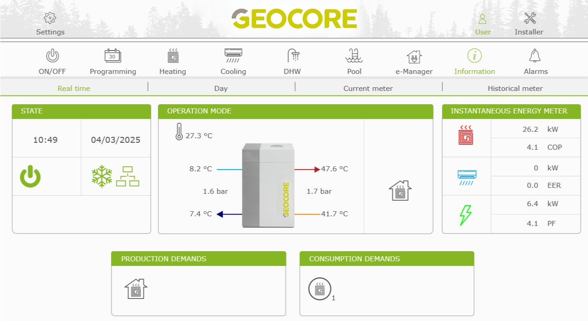588x321 pixels.
Task: Open the Heating menu icon
Action: 173,56
